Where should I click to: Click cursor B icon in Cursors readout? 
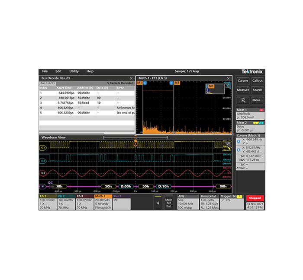[239, 150]
